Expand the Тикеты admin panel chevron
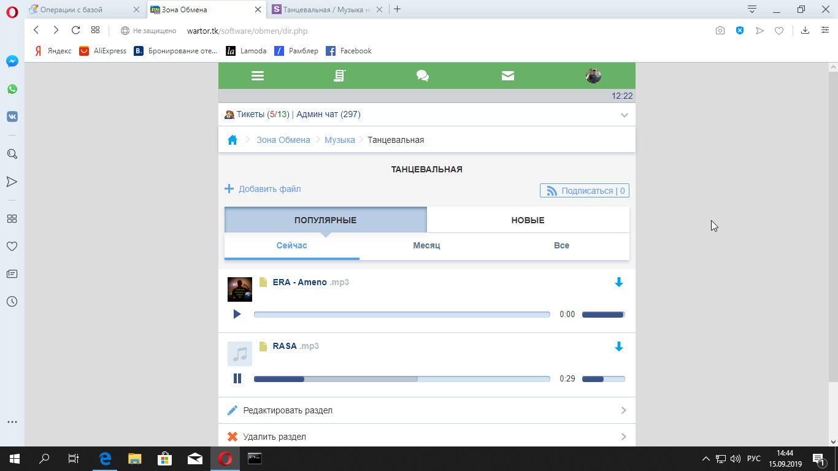 coord(624,115)
